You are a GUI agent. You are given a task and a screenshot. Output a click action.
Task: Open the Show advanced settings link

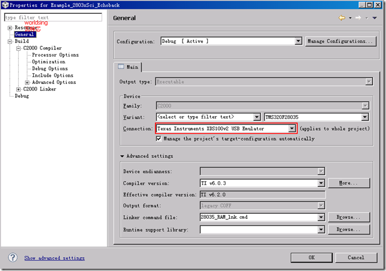click(x=54, y=258)
